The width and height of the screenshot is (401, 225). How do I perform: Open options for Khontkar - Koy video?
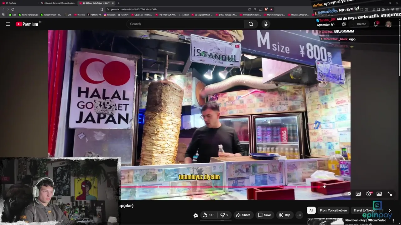[x=393, y=221]
